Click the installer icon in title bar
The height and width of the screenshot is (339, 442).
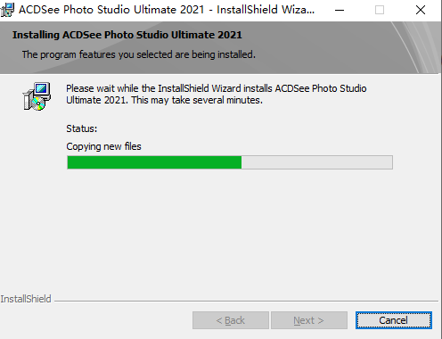click(x=7, y=10)
